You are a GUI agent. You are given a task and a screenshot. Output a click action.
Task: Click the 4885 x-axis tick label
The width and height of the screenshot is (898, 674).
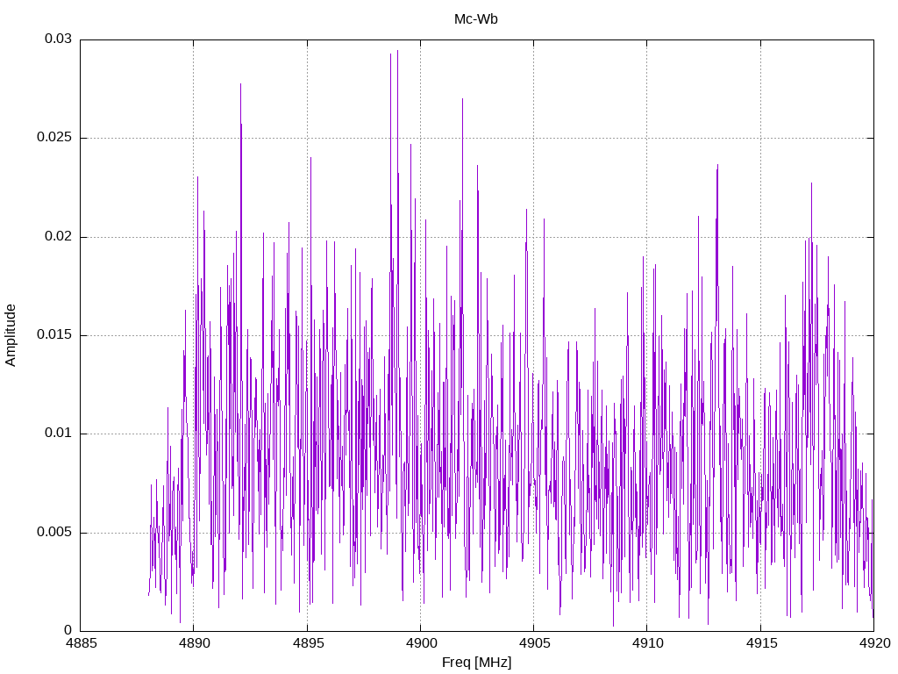click(81, 643)
